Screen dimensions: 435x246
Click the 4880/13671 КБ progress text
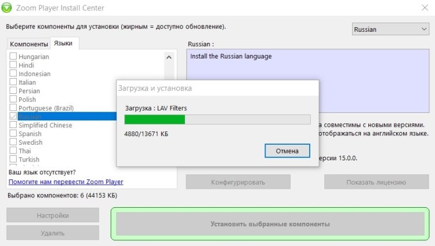(x=146, y=134)
